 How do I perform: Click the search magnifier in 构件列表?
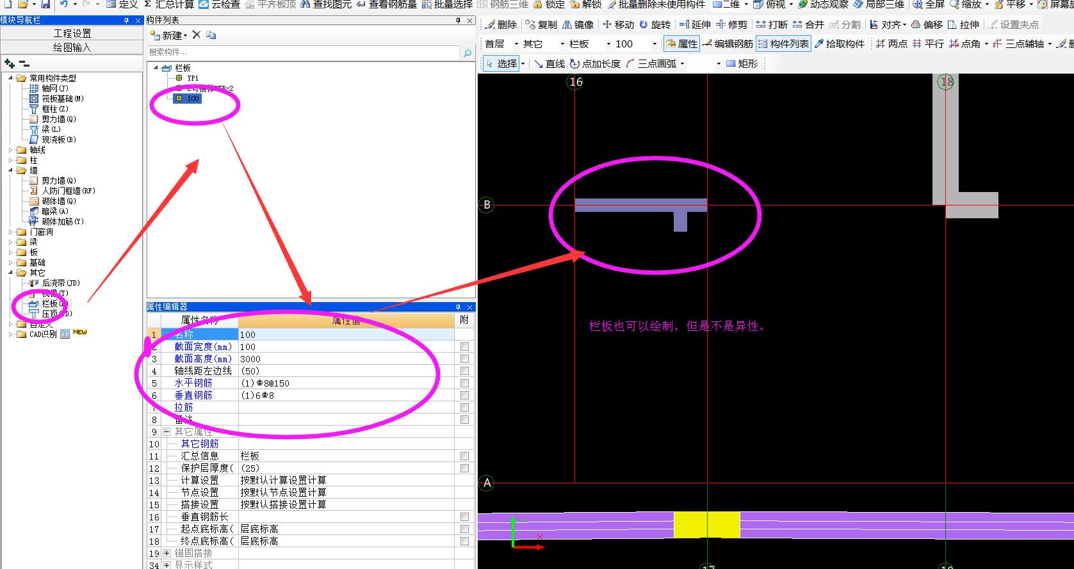pyautogui.click(x=468, y=52)
